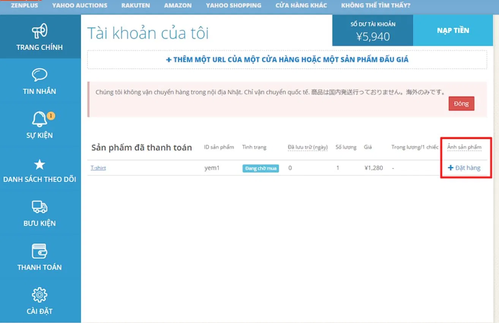Select Rakuten from the top navigation
The width and height of the screenshot is (499, 323).
point(136,6)
